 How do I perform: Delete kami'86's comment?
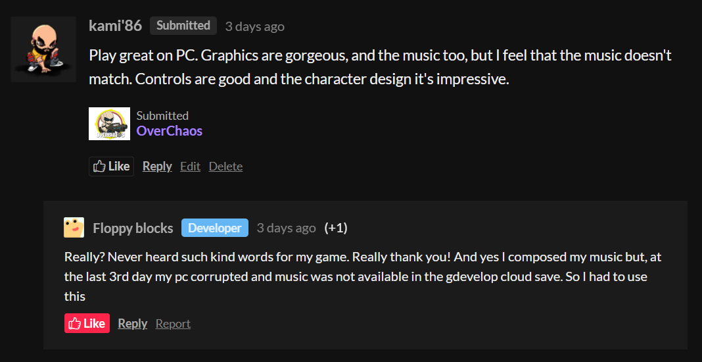click(225, 167)
